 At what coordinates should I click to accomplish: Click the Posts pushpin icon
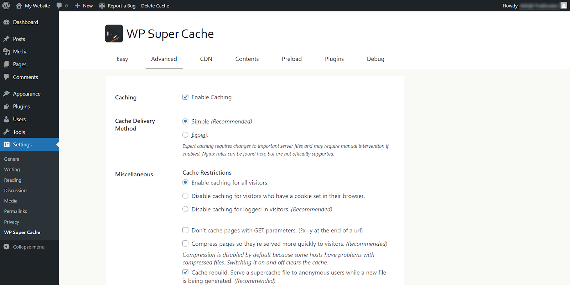click(6, 39)
